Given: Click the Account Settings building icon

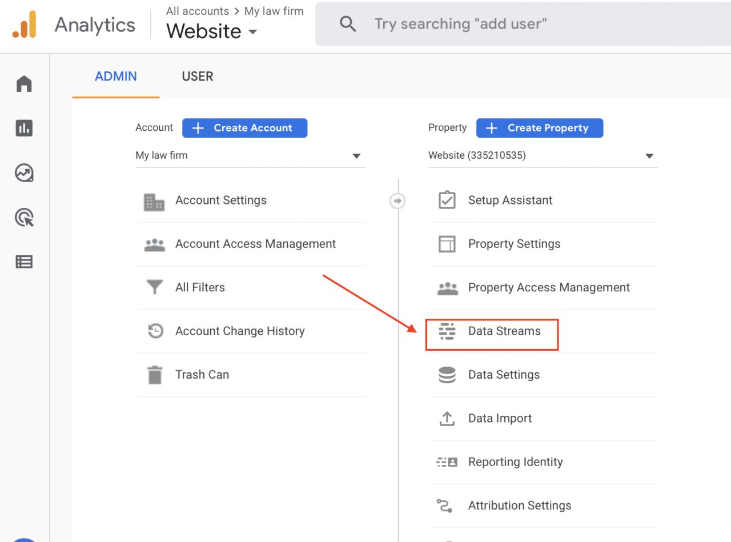Looking at the screenshot, I should [x=154, y=201].
